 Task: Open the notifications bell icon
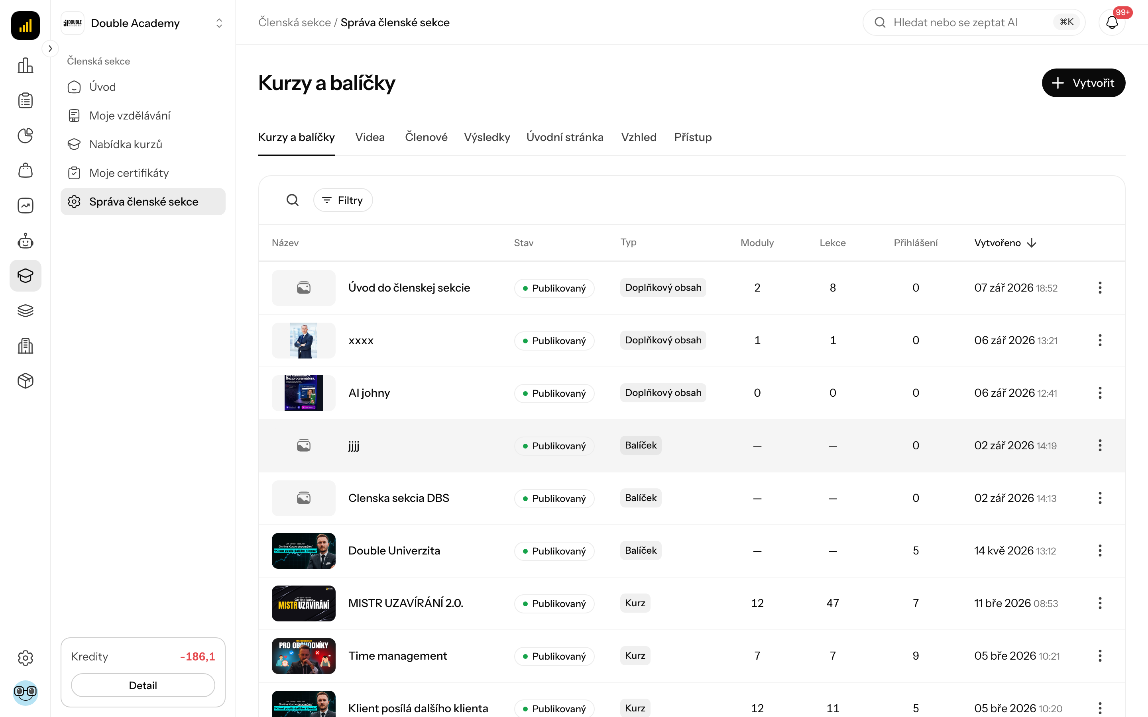[x=1112, y=22]
